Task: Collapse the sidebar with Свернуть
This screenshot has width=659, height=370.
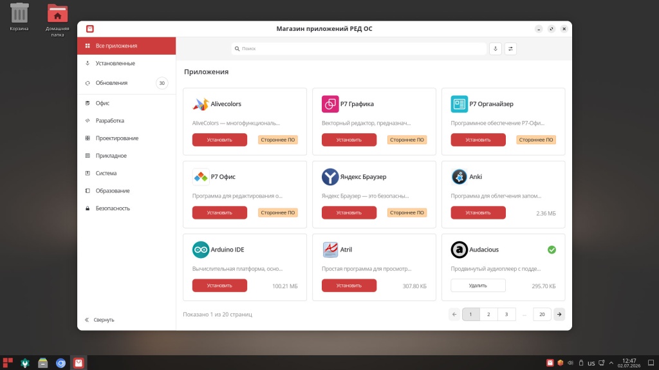Action: pyautogui.click(x=99, y=320)
